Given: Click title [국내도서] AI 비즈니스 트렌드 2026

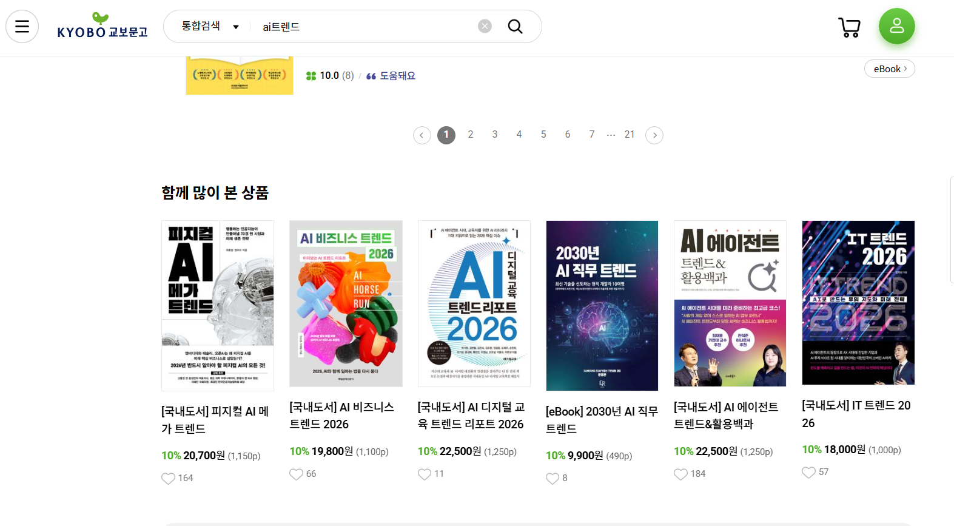Looking at the screenshot, I should pyautogui.click(x=342, y=416).
